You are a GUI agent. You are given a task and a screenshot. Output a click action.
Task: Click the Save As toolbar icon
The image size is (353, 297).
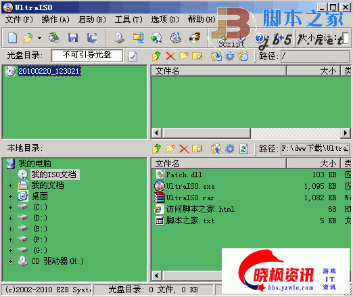[x=92, y=38]
